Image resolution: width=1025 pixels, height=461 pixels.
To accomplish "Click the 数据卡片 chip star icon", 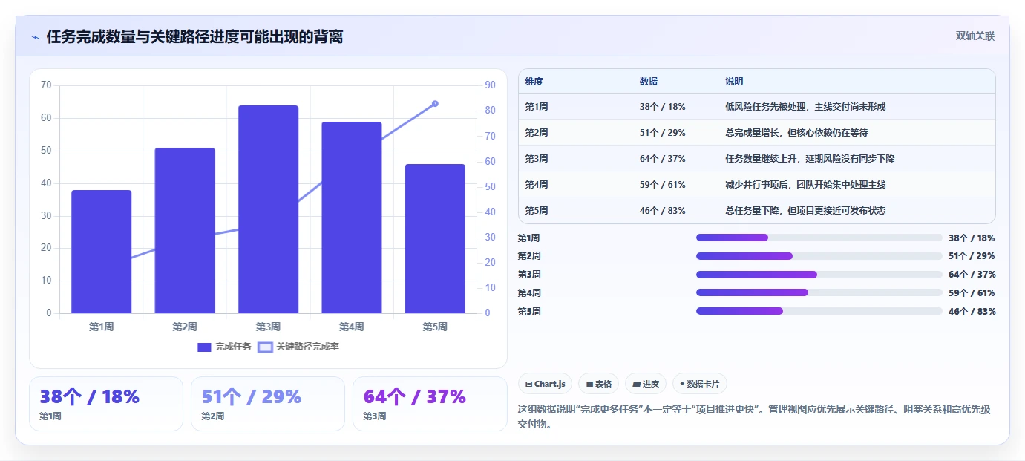I will [x=682, y=384].
